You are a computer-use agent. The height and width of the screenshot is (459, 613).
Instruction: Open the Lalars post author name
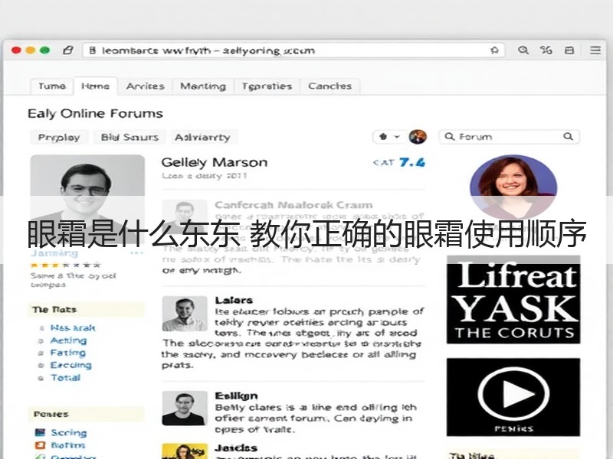click(234, 300)
